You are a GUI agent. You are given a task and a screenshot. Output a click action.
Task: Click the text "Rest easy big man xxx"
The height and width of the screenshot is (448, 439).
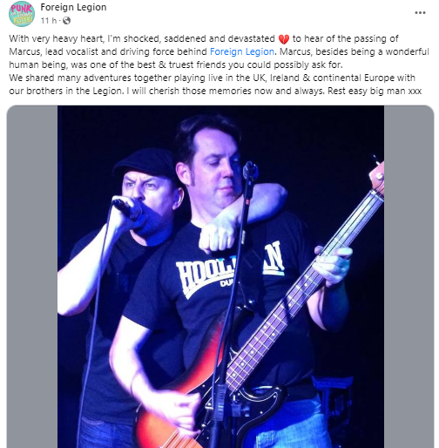pos(375,91)
